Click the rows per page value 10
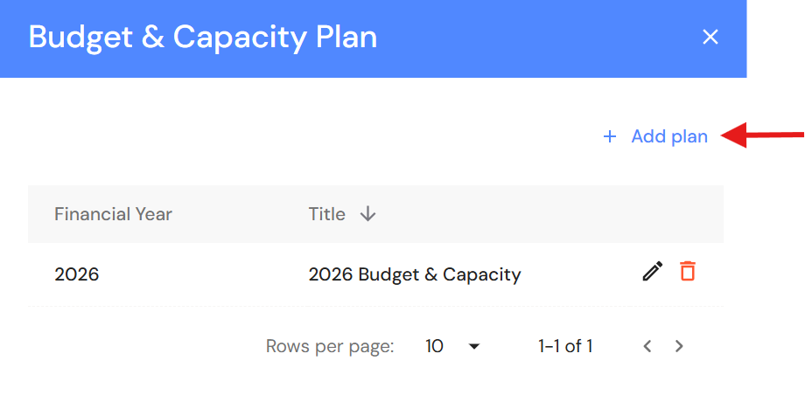This screenshot has height=409, width=805. coord(435,346)
